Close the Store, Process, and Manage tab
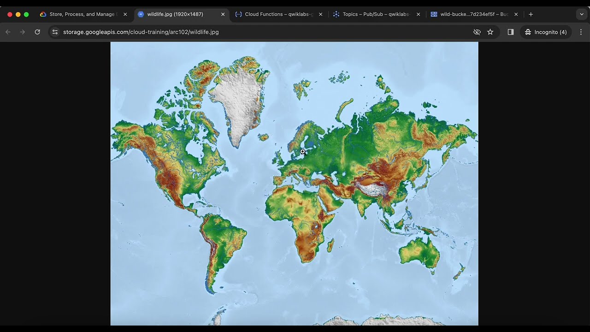Screen dimensions: 590x332 (x=125, y=14)
